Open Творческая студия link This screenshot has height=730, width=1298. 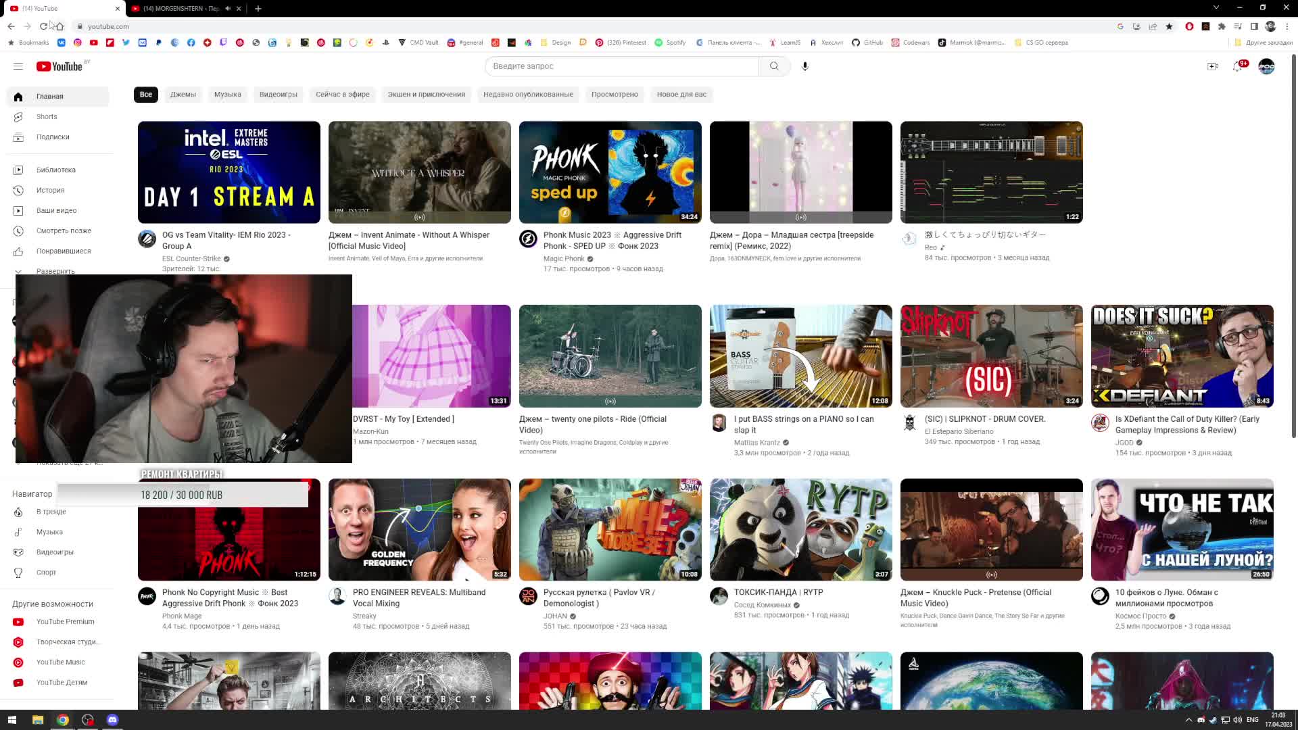58,642
